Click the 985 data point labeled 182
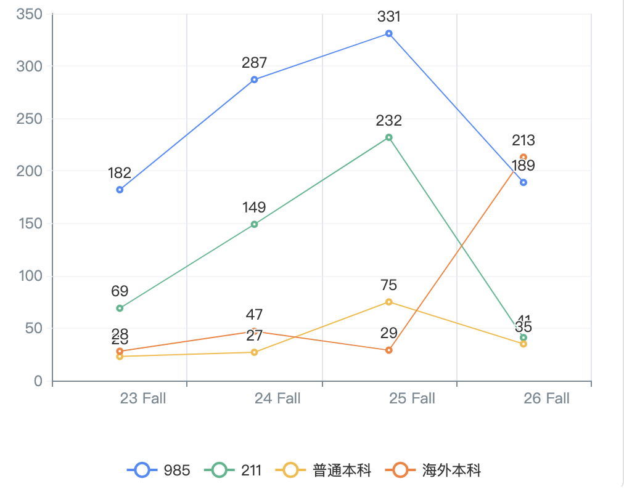 (120, 190)
